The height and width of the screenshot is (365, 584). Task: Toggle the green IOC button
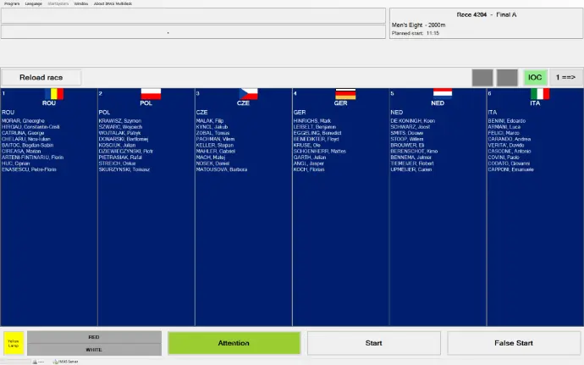[x=535, y=77]
